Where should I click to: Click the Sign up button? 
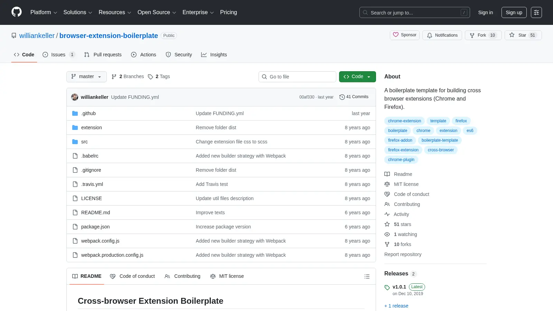pos(514,12)
